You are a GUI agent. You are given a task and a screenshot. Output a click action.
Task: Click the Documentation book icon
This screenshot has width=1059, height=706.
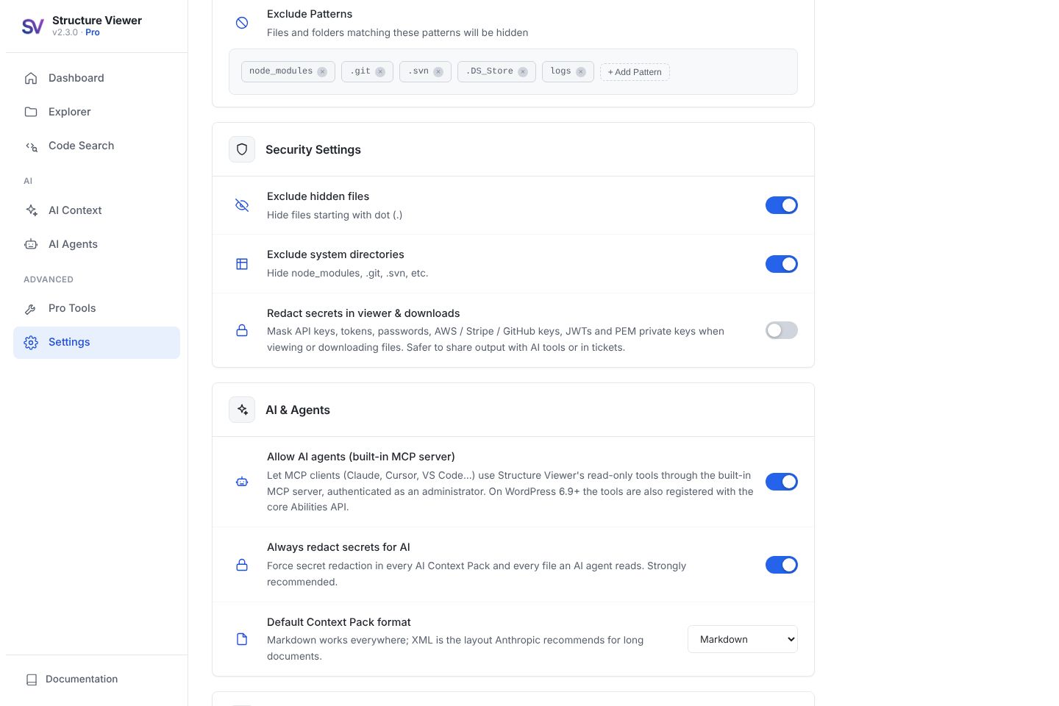pyautogui.click(x=32, y=680)
